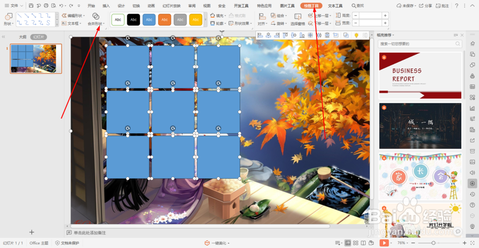Click the Redo arrow icon
This screenshot has width=479, height=248.
(x=71, y=5)
